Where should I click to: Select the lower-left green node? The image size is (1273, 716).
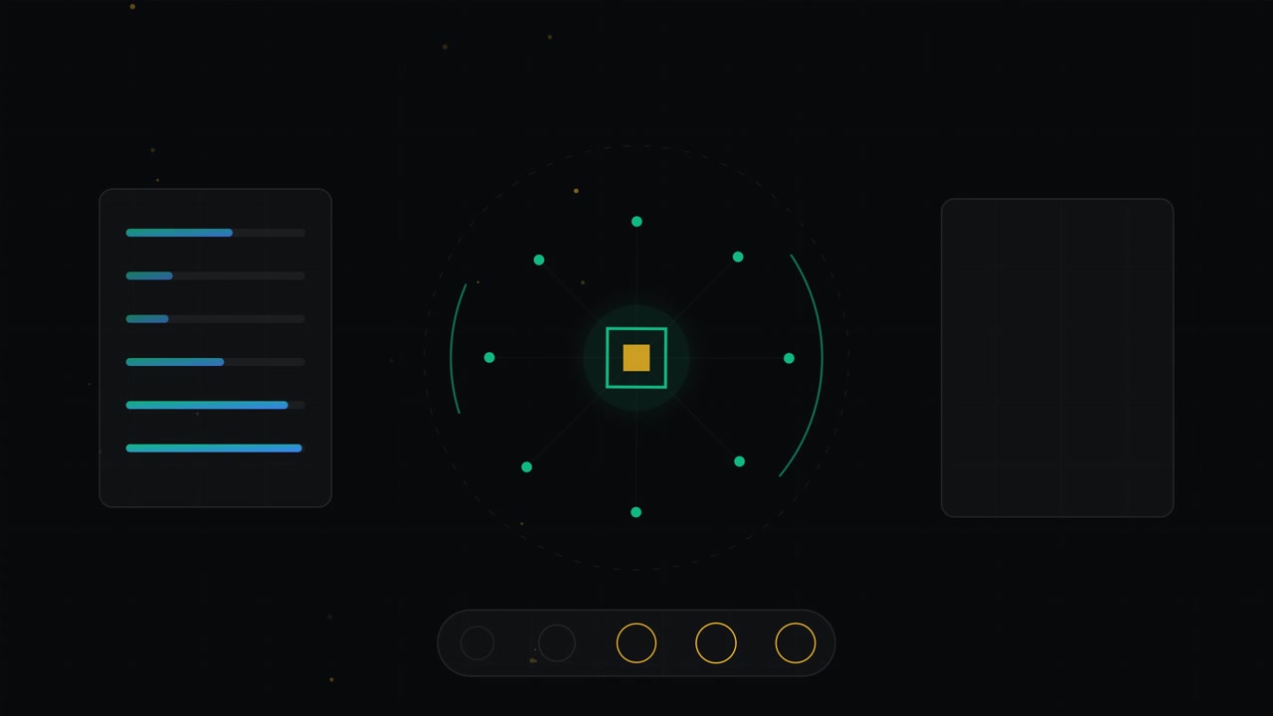(527, 466)
